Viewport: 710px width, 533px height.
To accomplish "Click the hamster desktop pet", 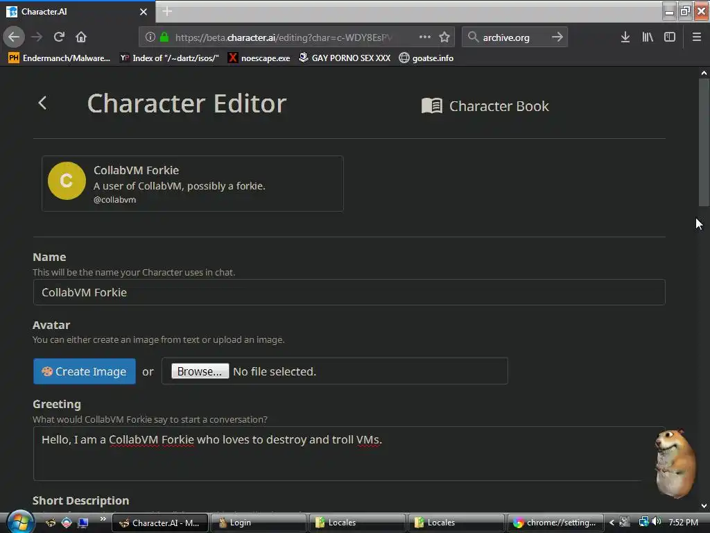I will tap(675, 463).
